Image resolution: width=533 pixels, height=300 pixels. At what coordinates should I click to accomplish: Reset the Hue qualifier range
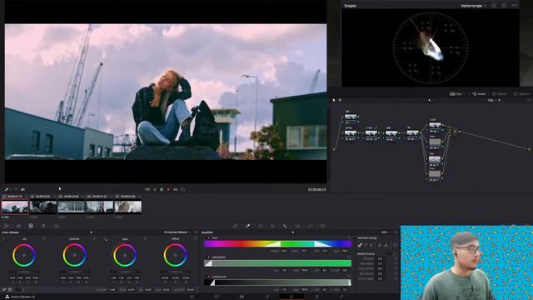(349, 238)
